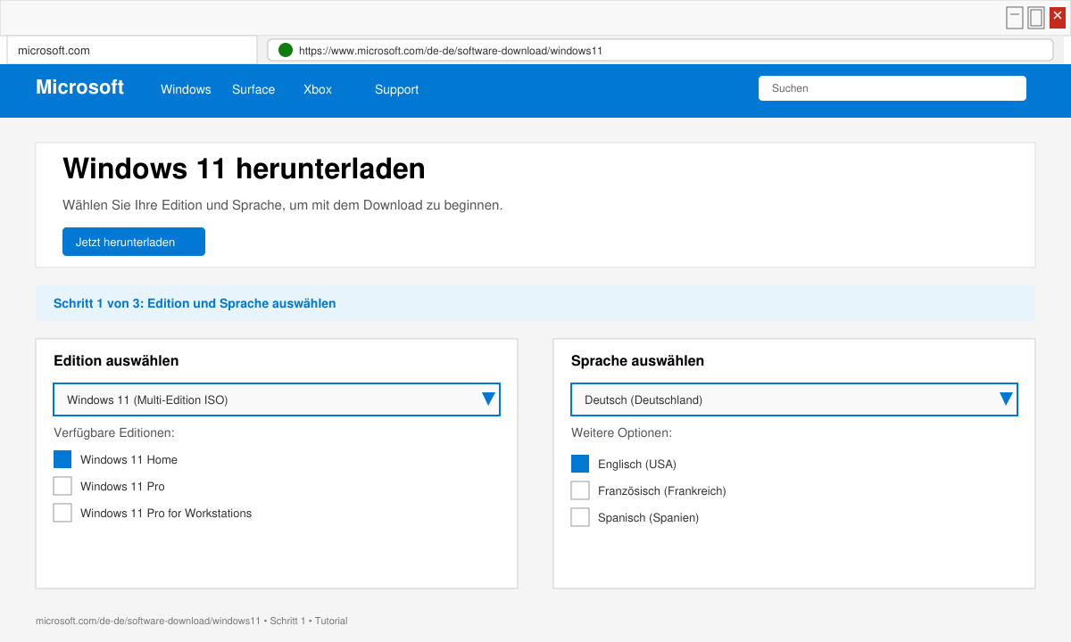
Task: Check Windows 11 Pro for Workstations checkbox
Action: point(62,513)
